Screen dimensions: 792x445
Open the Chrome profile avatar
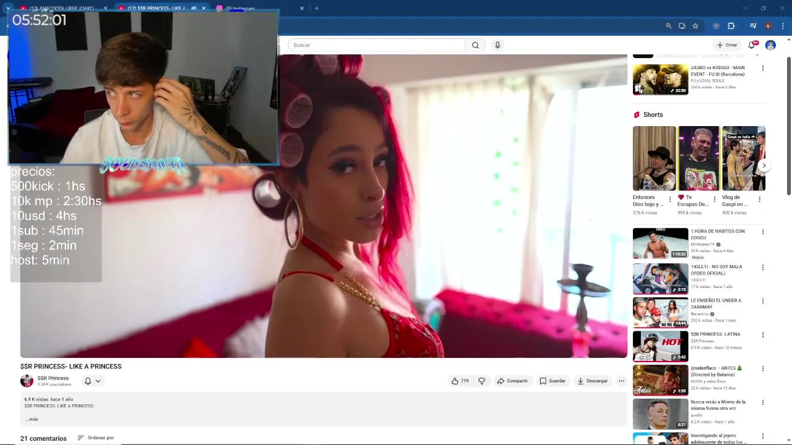(x=768, y=26)
